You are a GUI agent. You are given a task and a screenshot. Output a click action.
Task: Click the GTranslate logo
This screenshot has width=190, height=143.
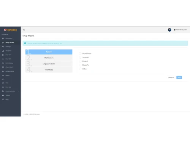tap(10, 30)
